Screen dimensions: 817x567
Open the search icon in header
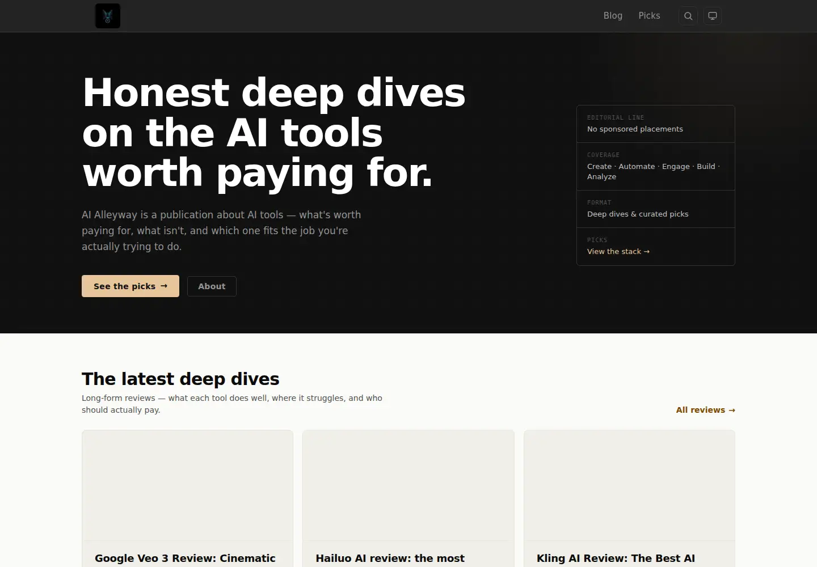tap(688, 16)
